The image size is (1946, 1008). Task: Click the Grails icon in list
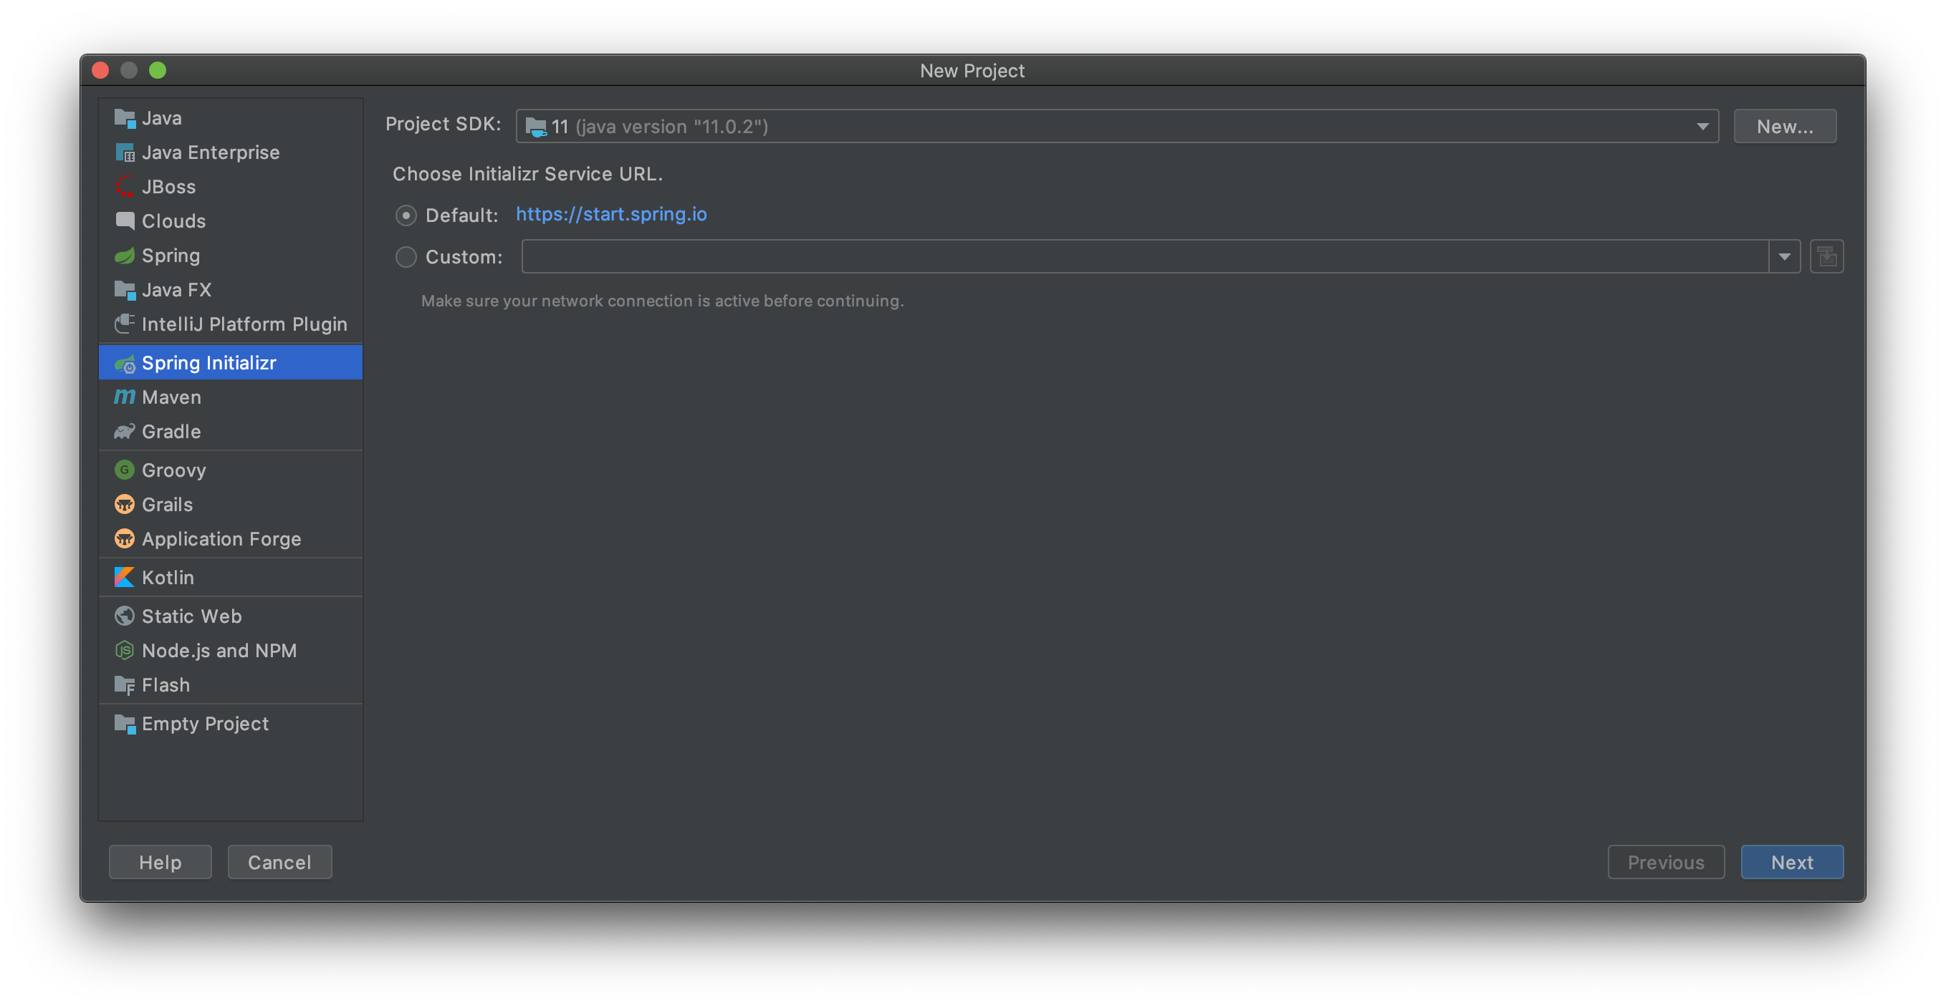(x=124, y=505)
